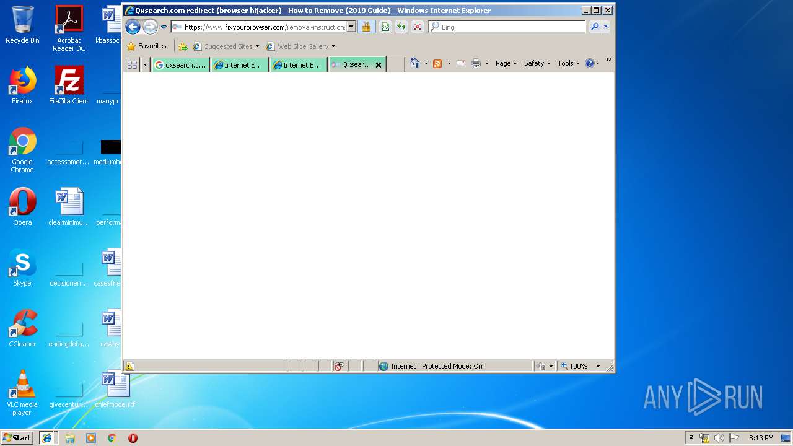Screen dimensions: 793x446
Task: Expand the address bar autocomplete dropdown
Action: point(351,27)
